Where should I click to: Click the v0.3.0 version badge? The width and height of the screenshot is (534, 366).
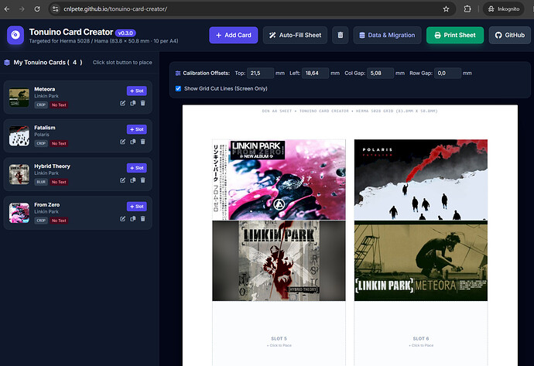click(125, 33)
